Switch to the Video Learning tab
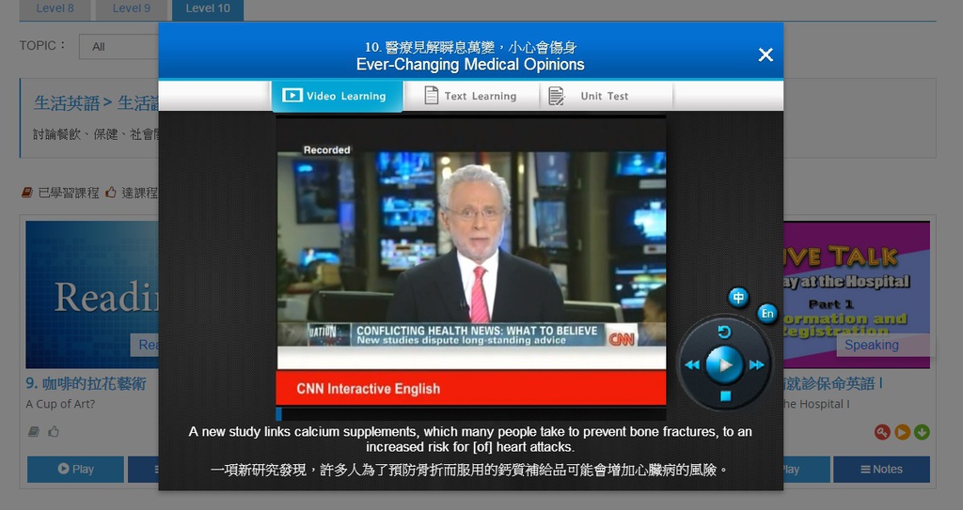This screenshot has width=963, height=510. tap(337, 96)
